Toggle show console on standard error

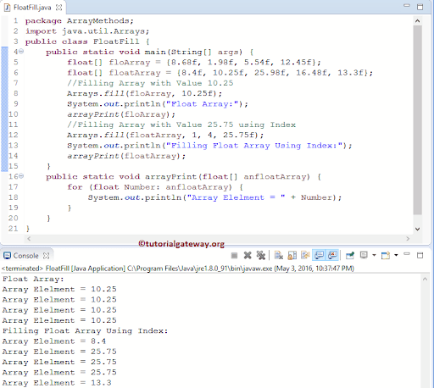coord(332,255)
